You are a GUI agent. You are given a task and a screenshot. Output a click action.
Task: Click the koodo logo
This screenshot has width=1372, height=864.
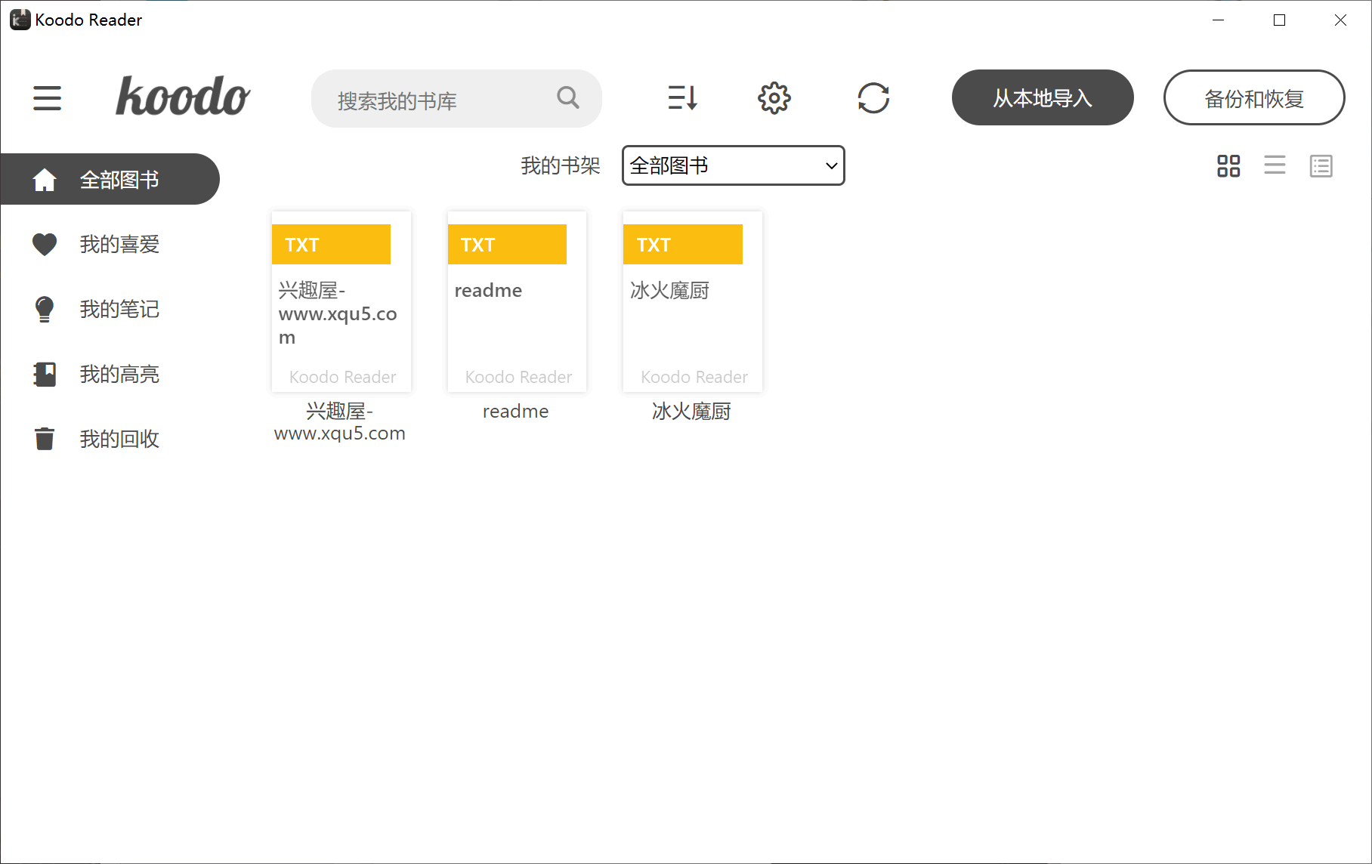pyautogui.click(x=183, y=97)
